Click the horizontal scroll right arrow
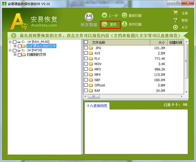196x162 pixels. click(182, 96)
